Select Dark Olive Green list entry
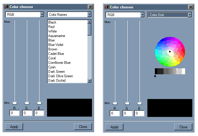This screenshot has width=198, height=136. click(x=61, y=76)
